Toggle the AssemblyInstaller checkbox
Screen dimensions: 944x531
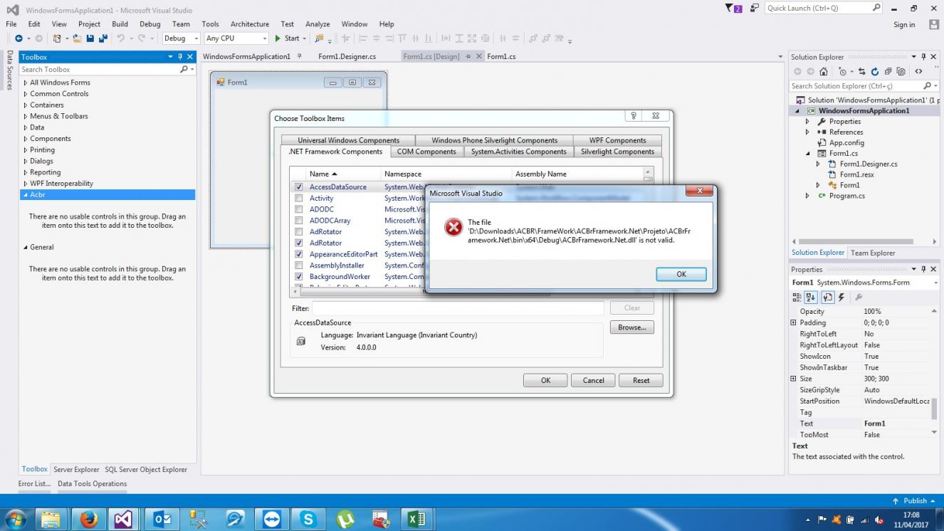[x=299, y=265]
